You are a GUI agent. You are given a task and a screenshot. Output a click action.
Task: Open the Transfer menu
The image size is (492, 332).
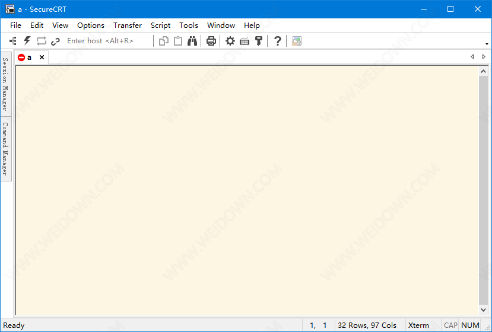[128, 25]
